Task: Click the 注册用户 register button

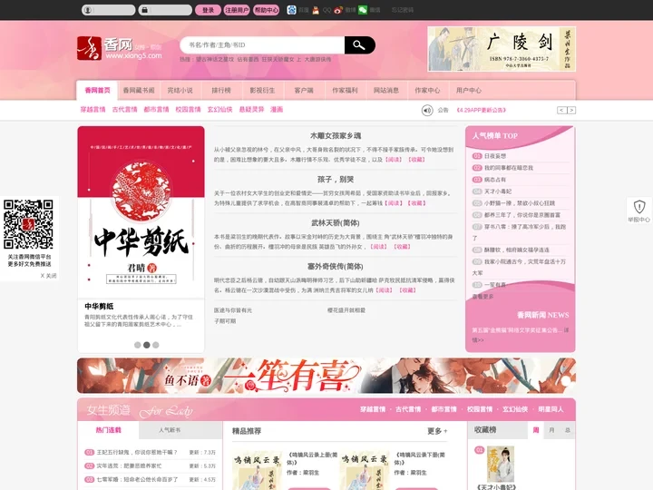Action: [x=237, y=10]
